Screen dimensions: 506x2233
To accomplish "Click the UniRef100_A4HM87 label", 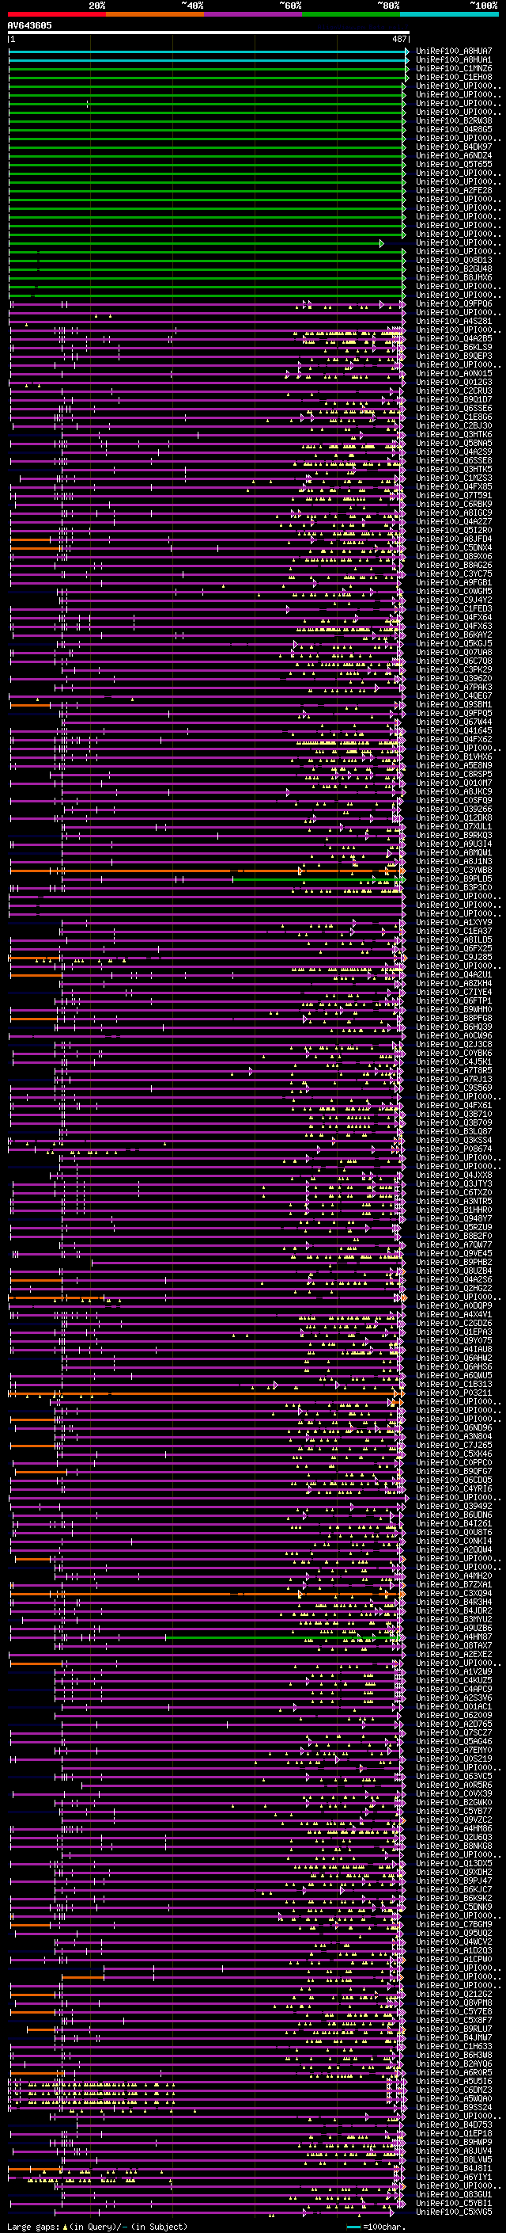I will point(454,1637).
